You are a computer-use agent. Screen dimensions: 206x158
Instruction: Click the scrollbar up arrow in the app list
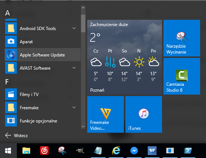pos(83,8)
